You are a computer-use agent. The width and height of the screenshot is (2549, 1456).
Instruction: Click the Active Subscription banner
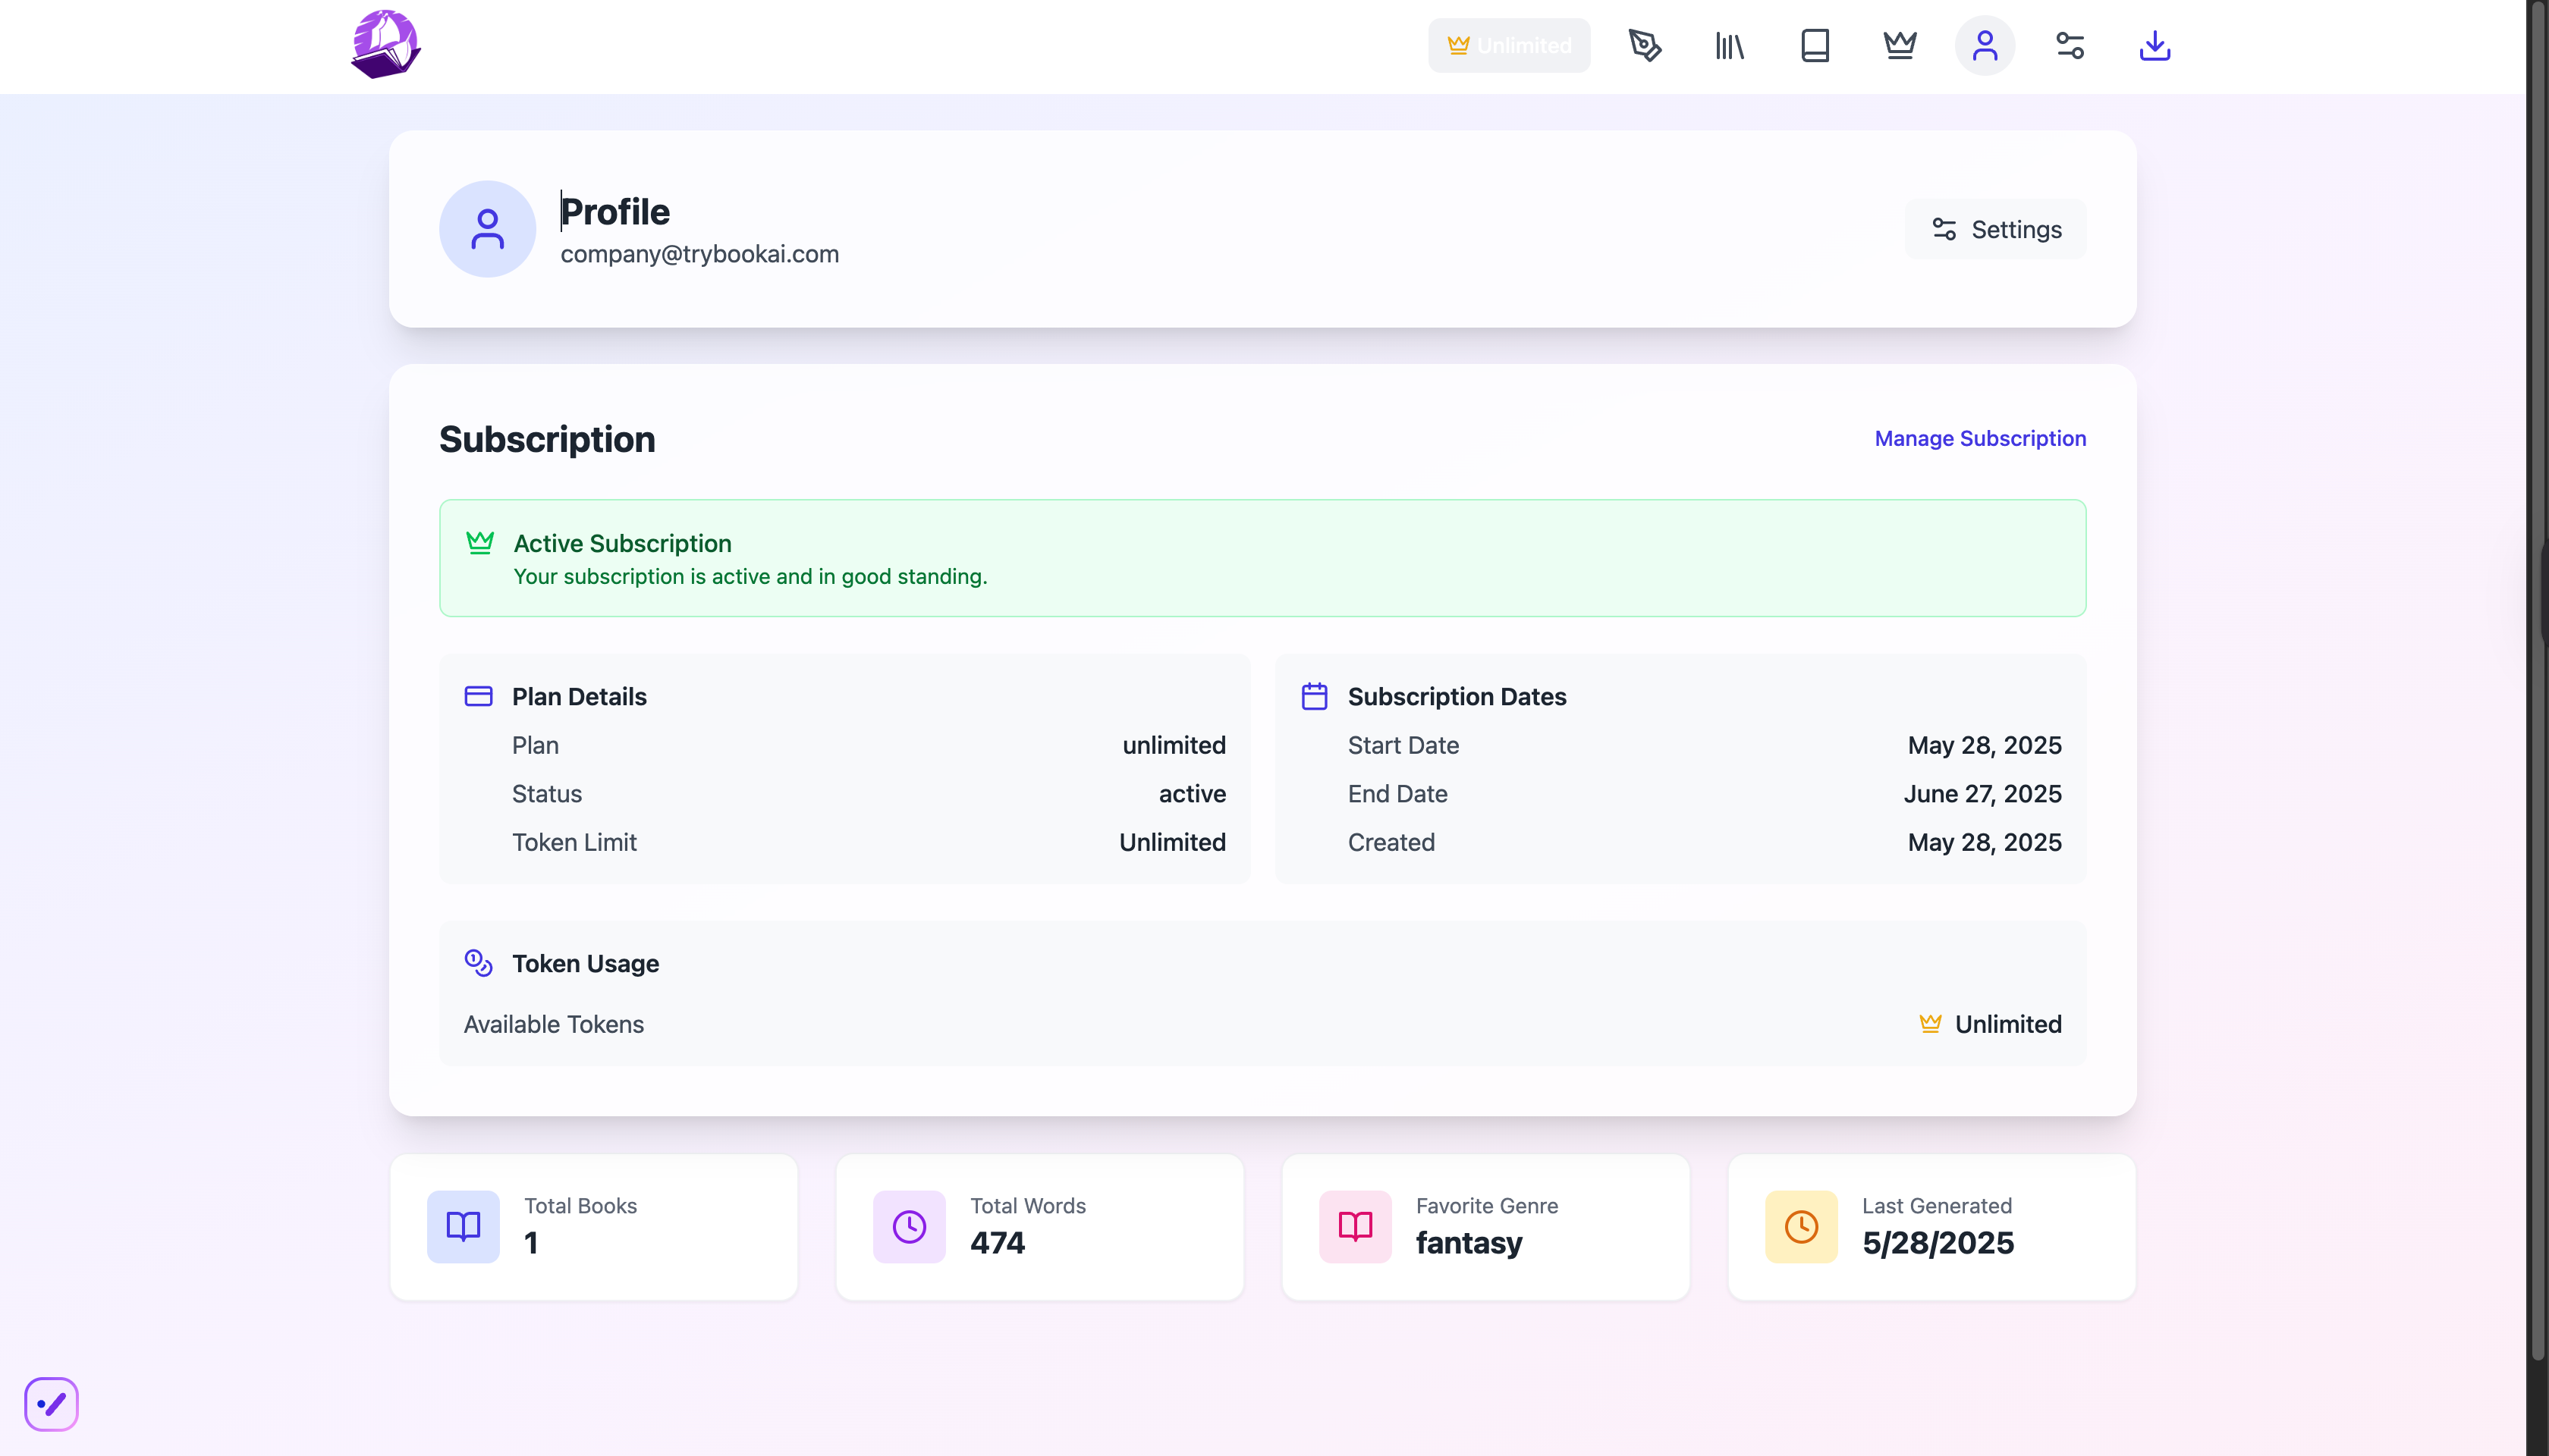[x=1262, y=558]
